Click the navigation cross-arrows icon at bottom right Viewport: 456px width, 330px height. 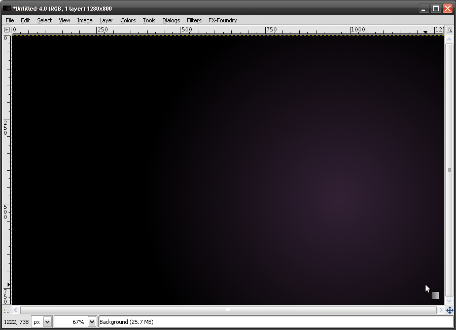[x=449, y=310]
